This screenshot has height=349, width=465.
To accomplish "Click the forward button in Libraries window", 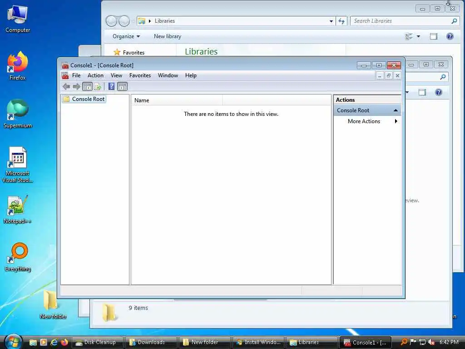I will [124, 21].
